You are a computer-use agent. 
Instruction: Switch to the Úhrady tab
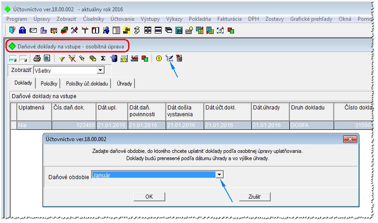click(124, 84)
